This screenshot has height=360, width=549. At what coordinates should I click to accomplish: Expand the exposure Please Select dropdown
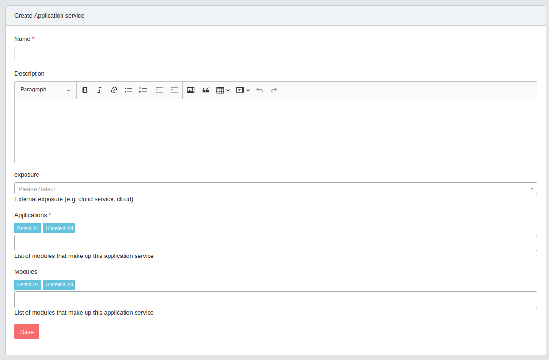[275, 189]
